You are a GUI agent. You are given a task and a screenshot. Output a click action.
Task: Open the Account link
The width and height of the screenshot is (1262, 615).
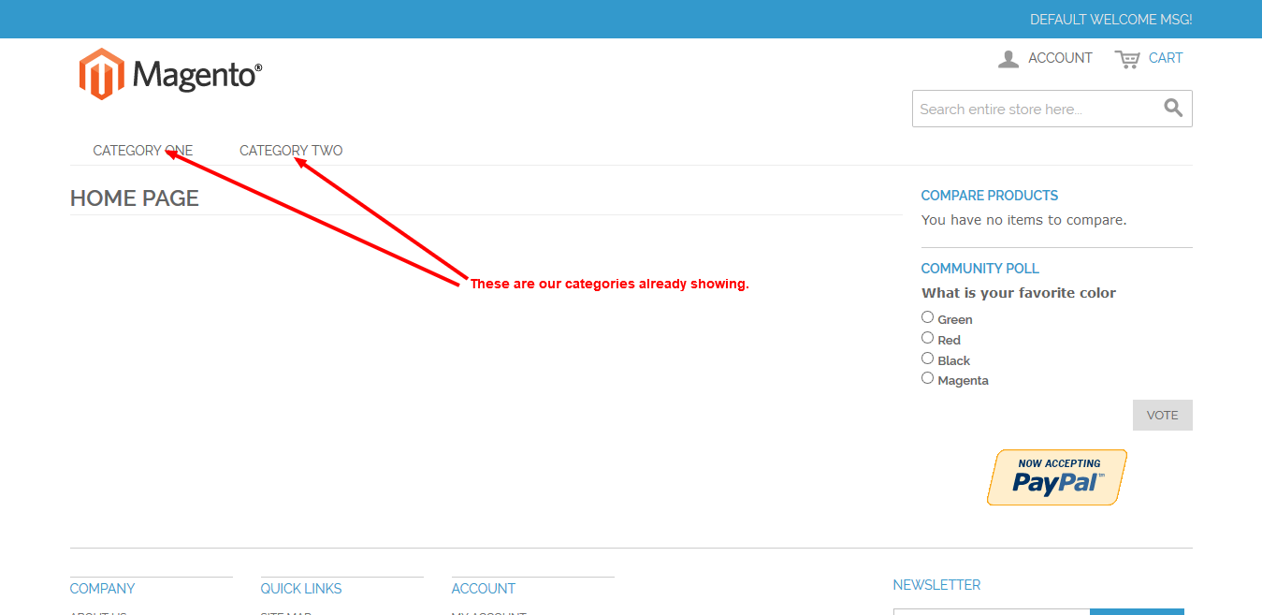pyautogui.click(x=1060, y=58)
